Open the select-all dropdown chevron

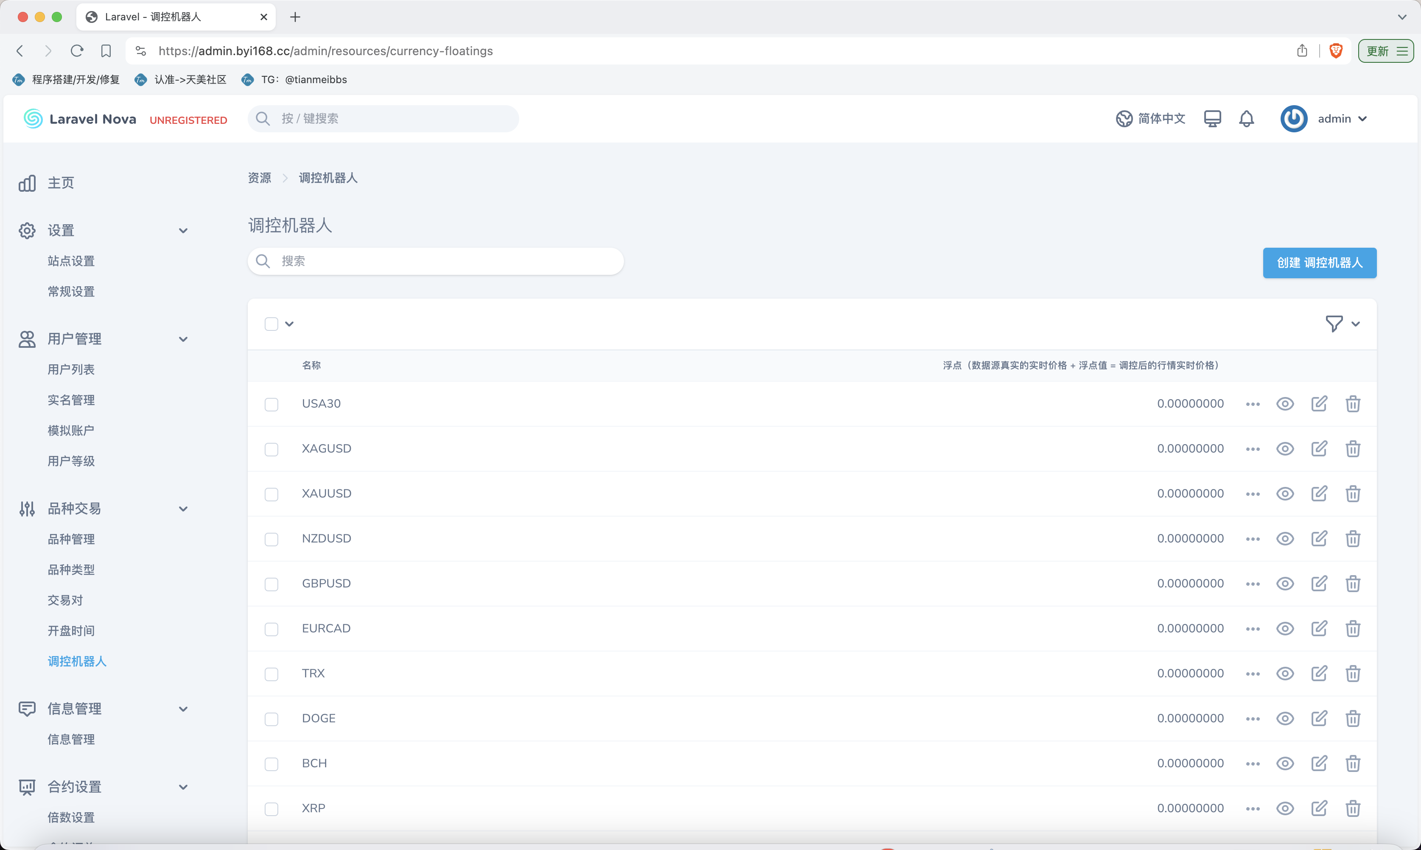289,324
